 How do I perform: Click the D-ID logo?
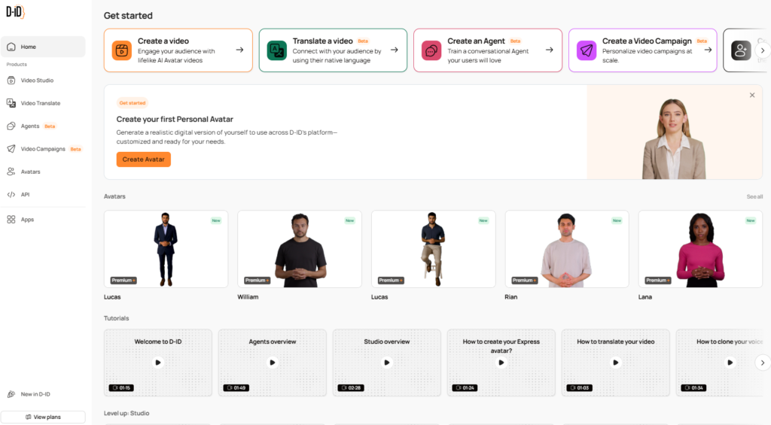pos(15,12)
